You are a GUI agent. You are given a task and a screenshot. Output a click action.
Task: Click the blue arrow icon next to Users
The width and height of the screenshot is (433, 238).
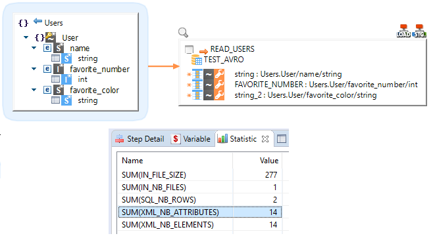[38, 21]
